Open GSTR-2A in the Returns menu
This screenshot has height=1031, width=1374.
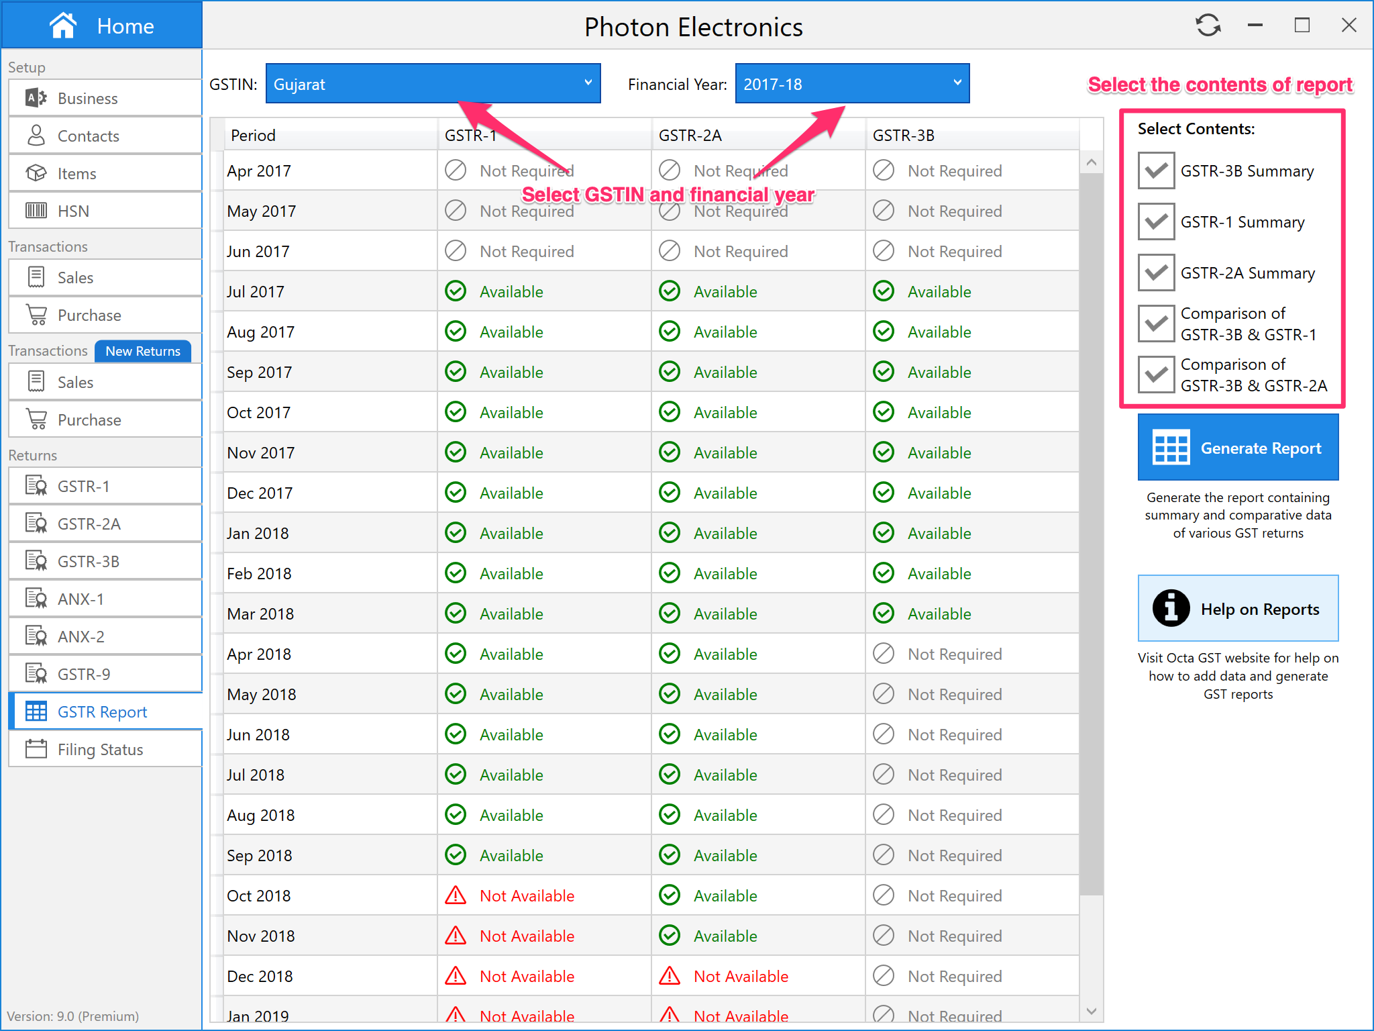click(x=89, y=524)
